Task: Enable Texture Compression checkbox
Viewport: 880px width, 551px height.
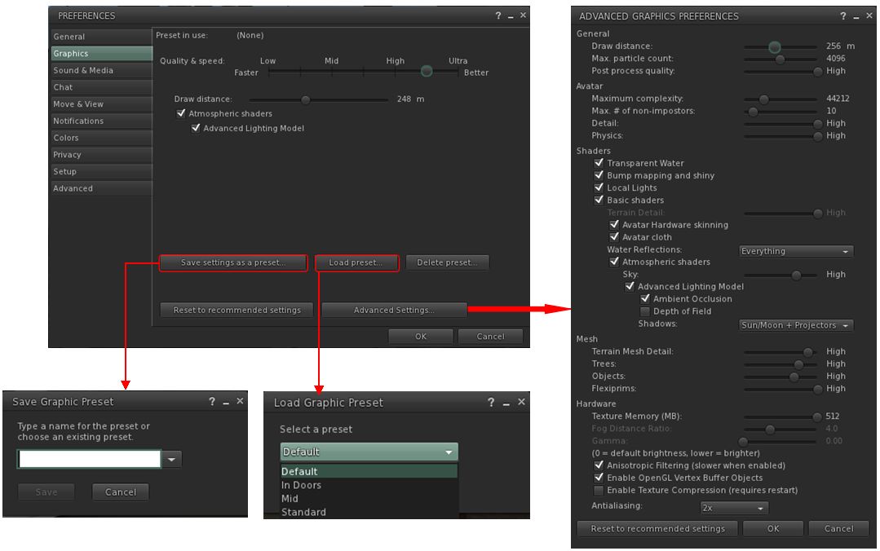Action: coord(599,491)
